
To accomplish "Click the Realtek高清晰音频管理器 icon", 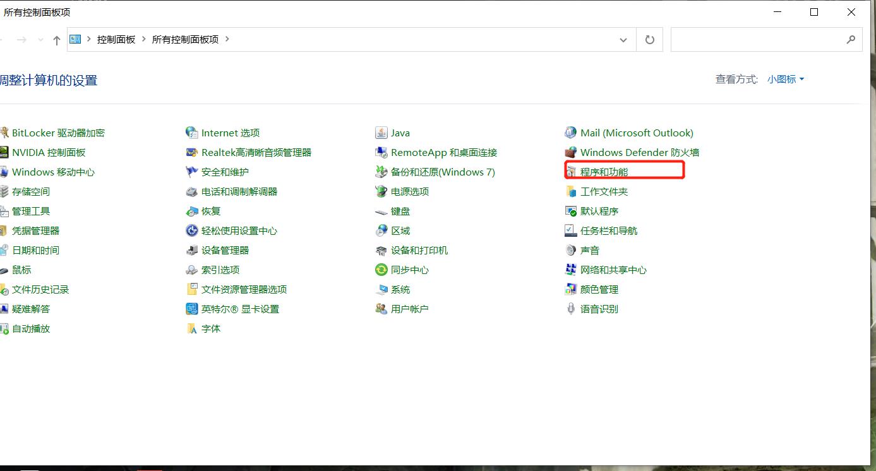I will 192,152.
